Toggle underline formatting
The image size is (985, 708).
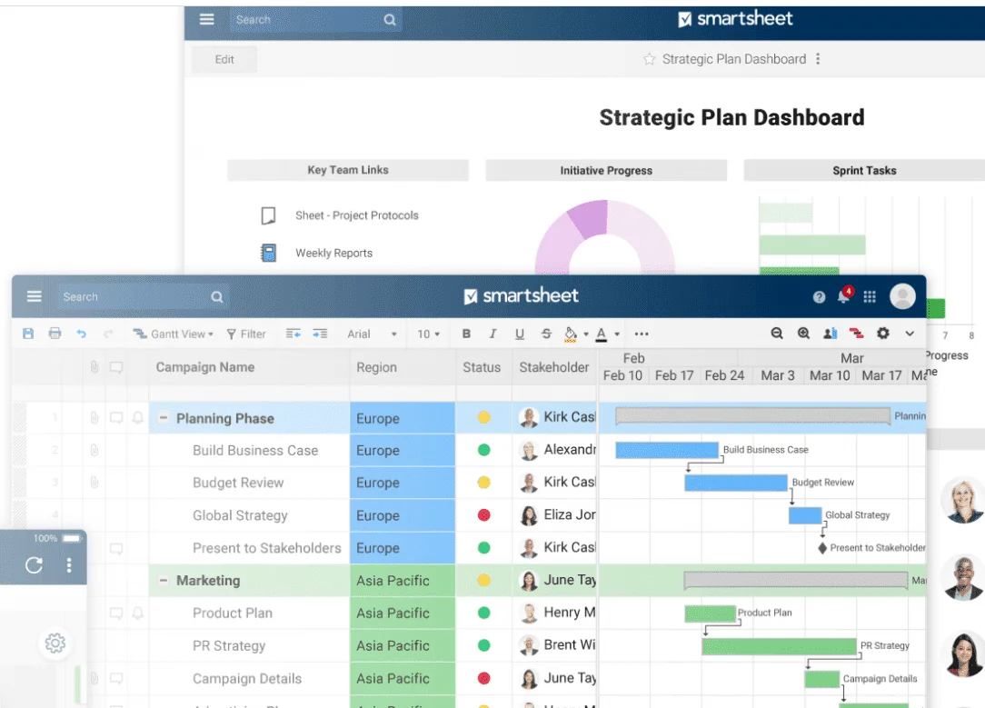(x=518, y=334)
